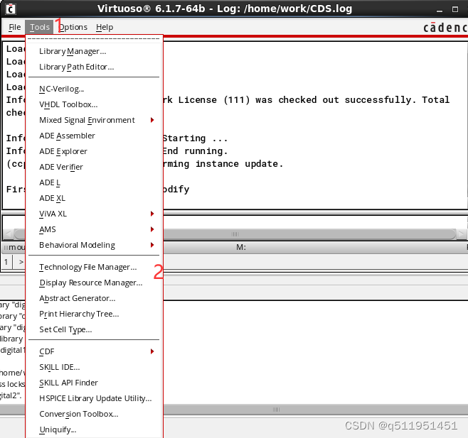
Task: Click the 'M:' mouse binding status label
Action: tap(241, 247)
